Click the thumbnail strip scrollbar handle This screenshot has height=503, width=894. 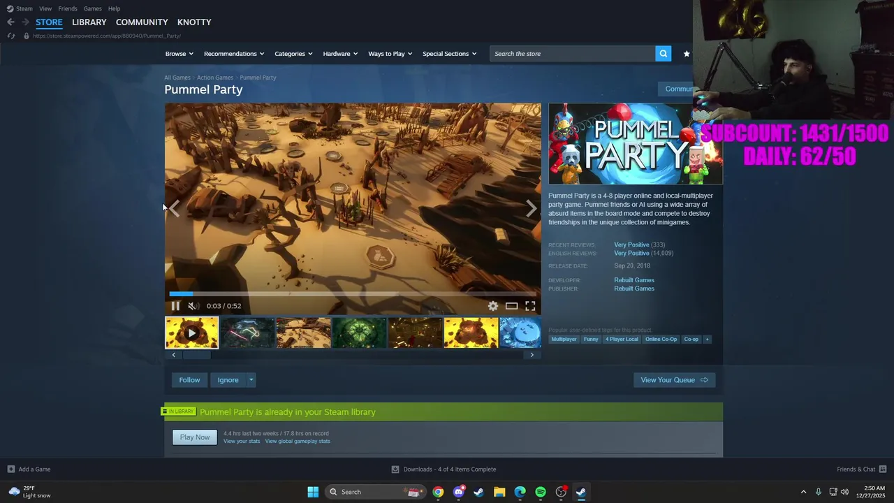pyautogui.click(x=197, y=355)
